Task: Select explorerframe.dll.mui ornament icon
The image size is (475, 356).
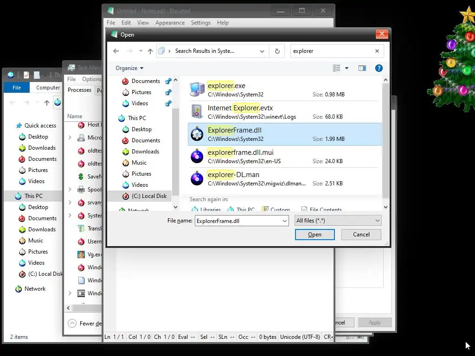Action: click(197, 156)
